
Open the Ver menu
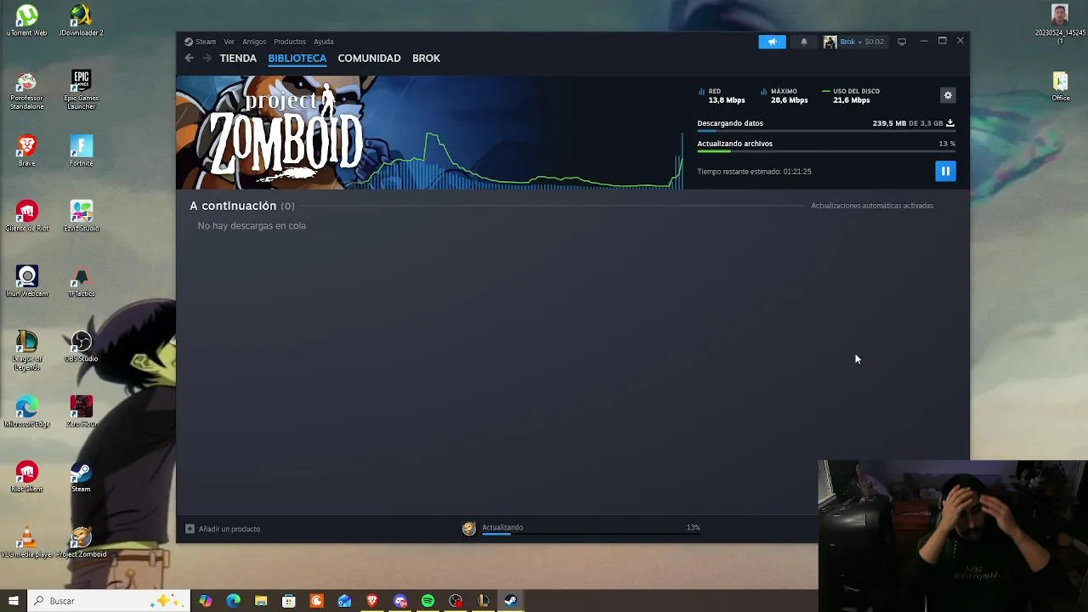pos(229,42)
